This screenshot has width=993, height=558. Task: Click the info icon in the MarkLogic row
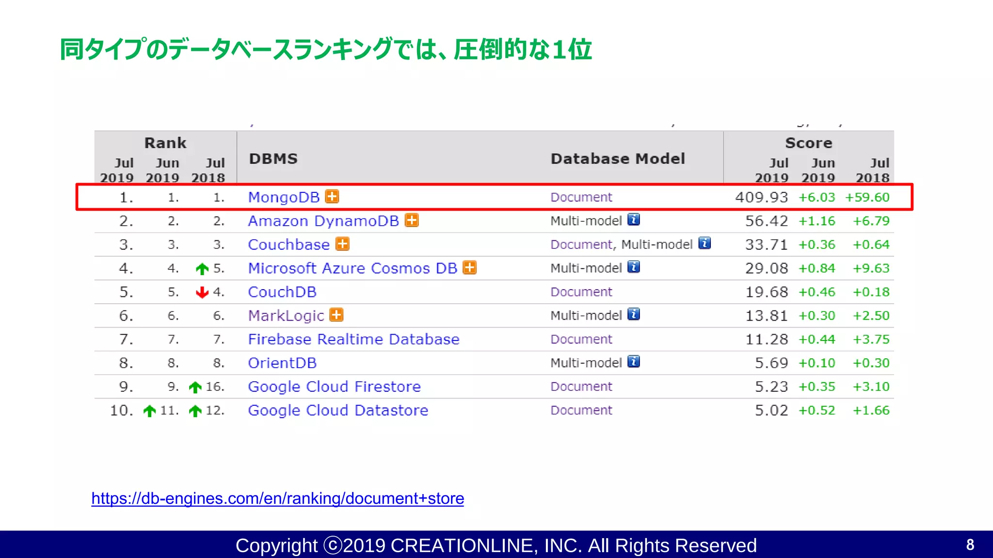pos(634,314)
